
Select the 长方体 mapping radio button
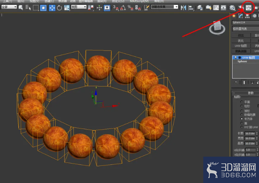pos(242,119)
